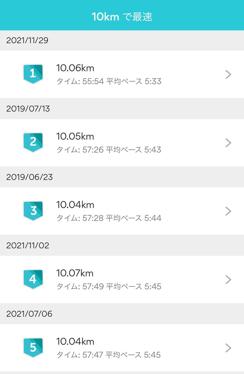Click the rank 5 badge icon
The height and width of the screenshot is (374, 244).
click(33, 348)
